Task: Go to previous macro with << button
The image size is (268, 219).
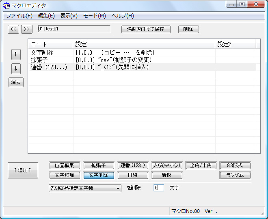Action: point(13,29)
